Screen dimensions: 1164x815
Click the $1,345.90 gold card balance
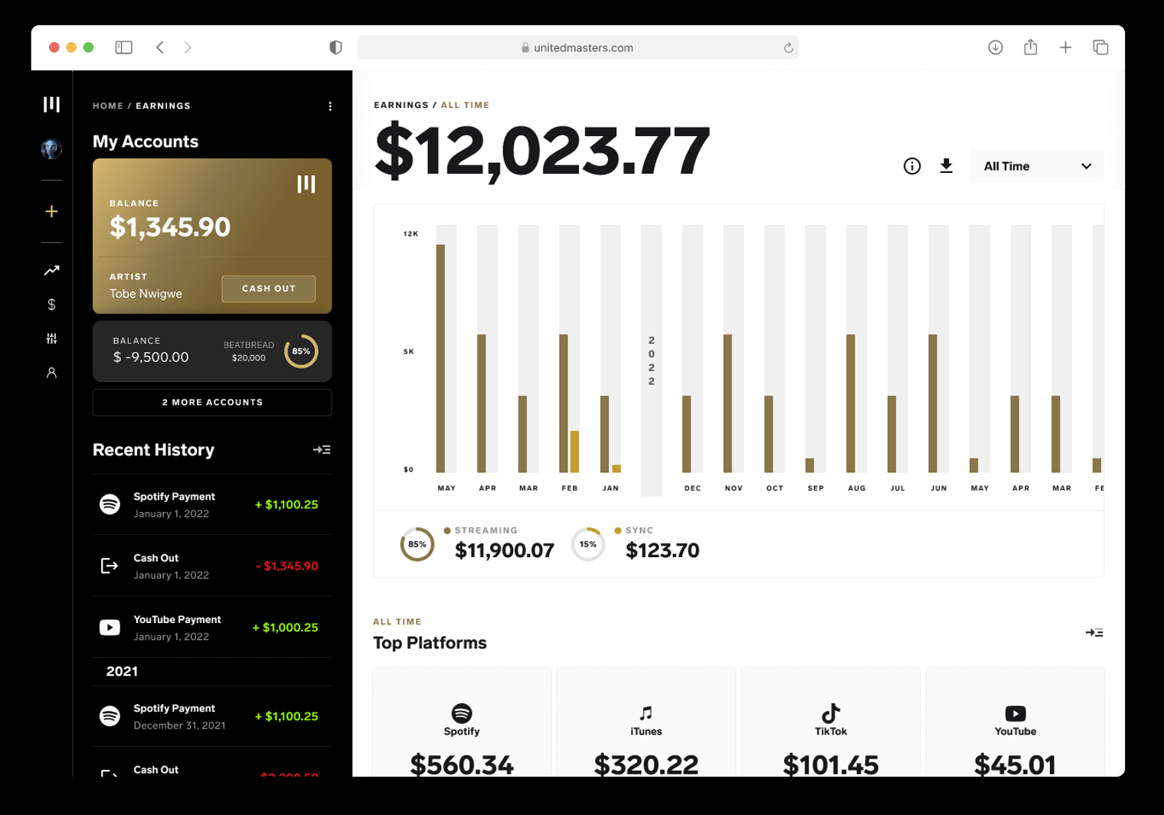[x=170, y=227]
